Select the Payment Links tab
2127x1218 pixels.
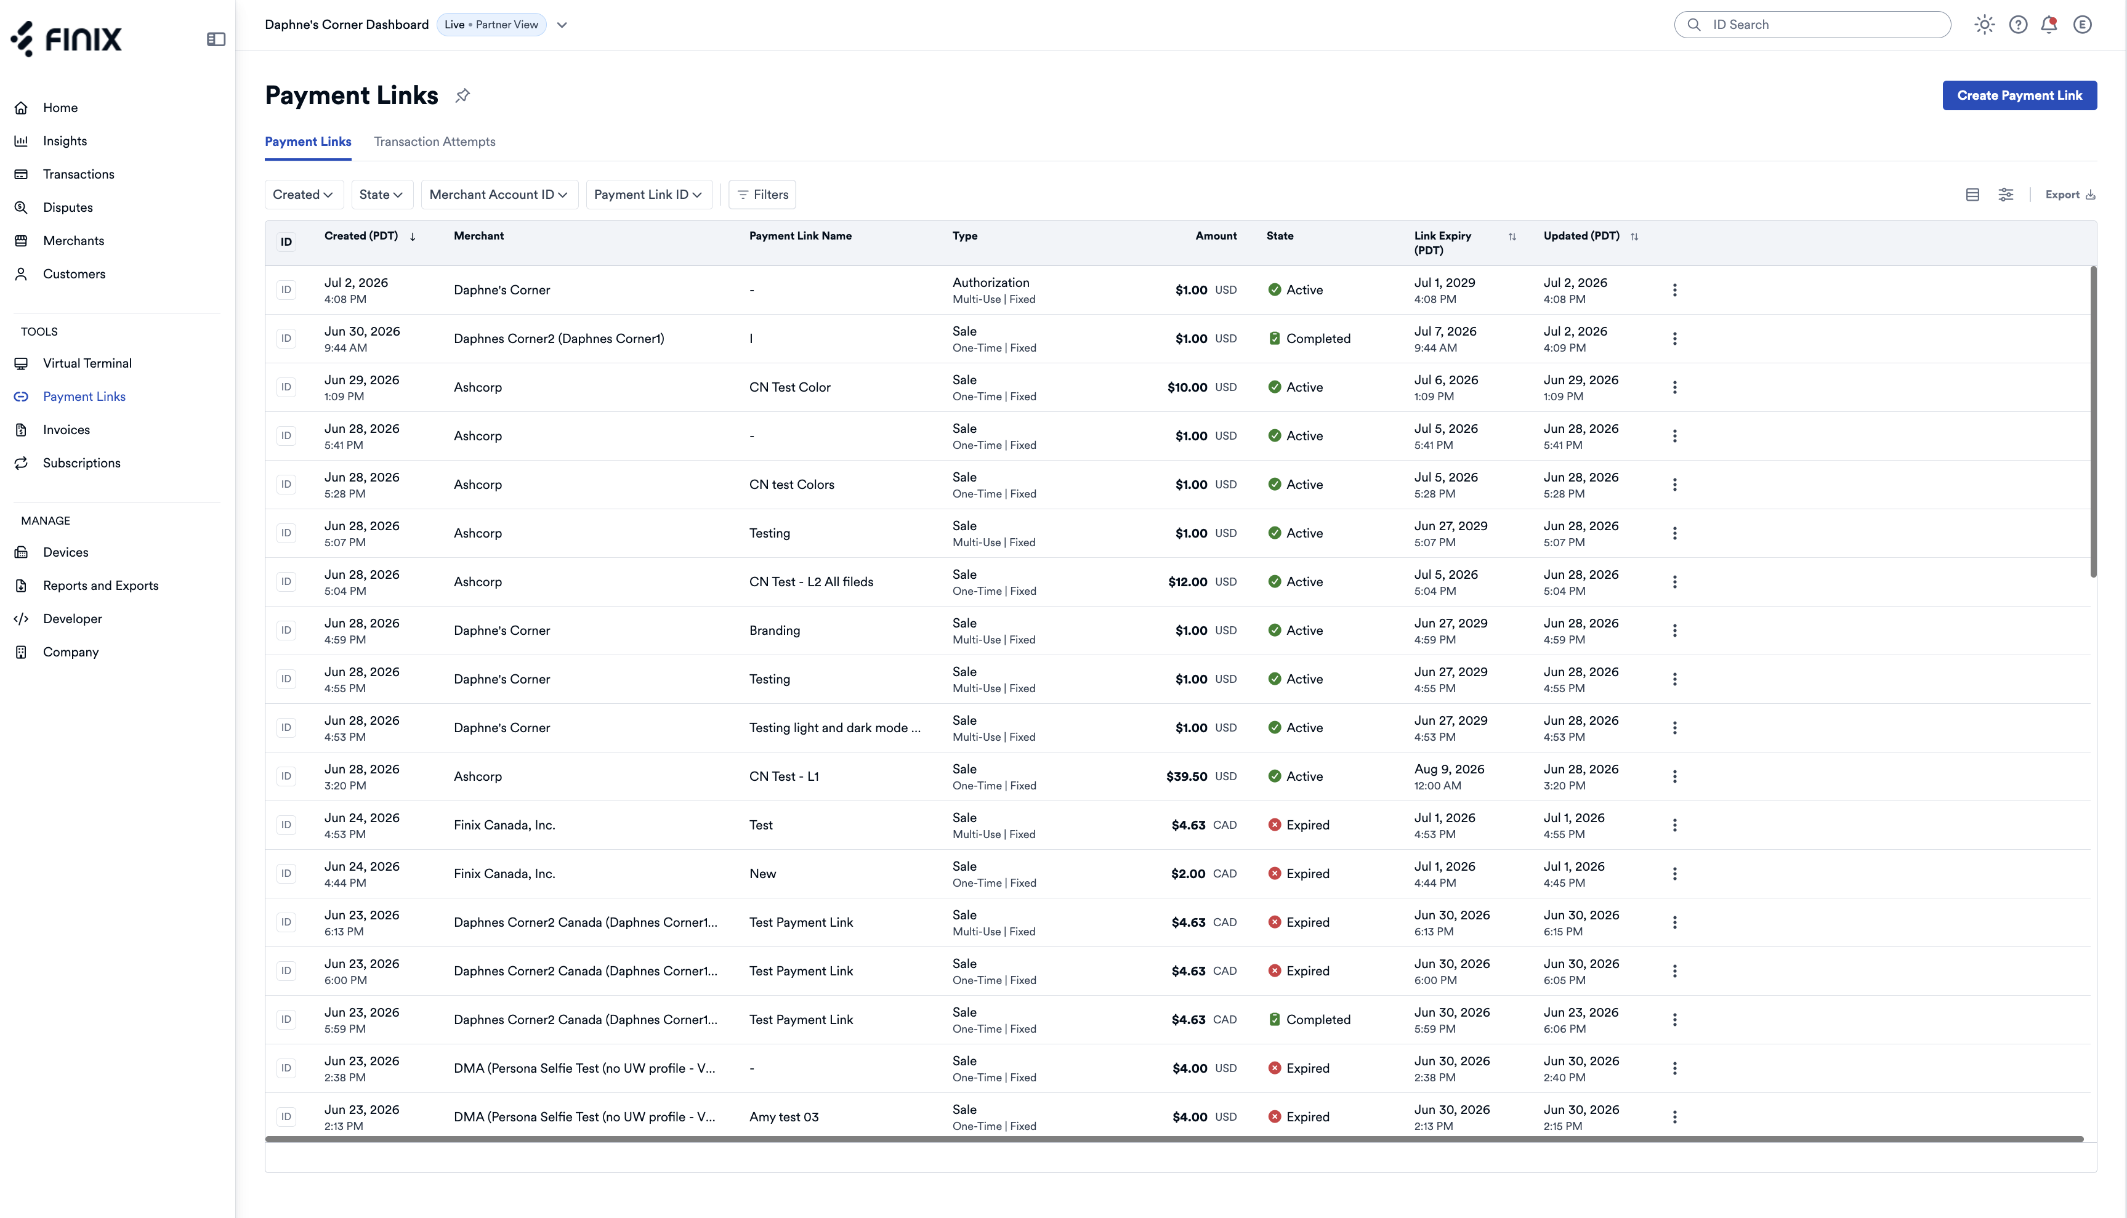coord(308,142)
